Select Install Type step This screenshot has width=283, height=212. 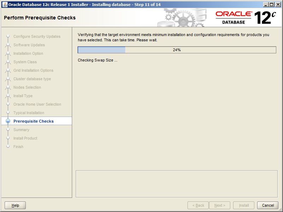[x=23, y=96]
